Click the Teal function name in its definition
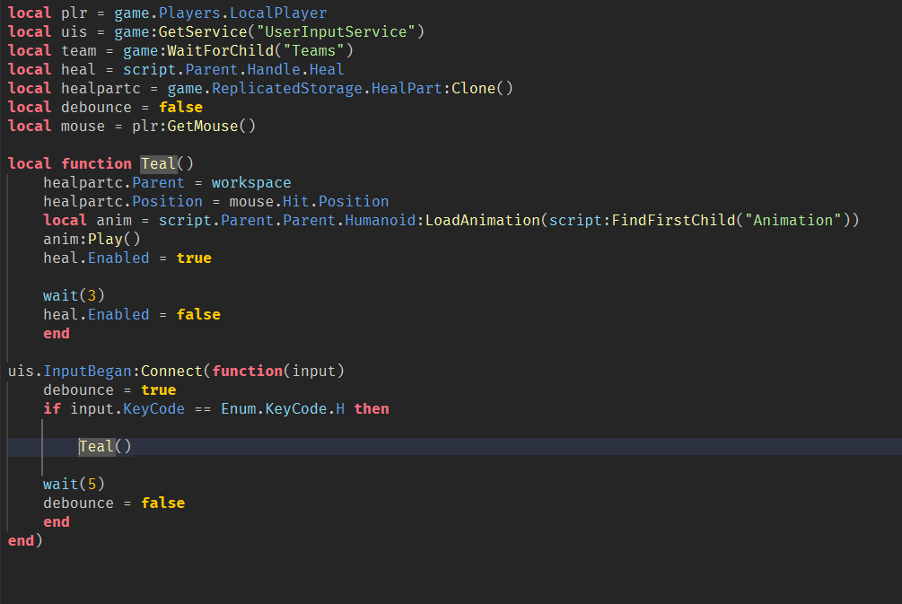Viewport: 902px width, 604px height. point(158,163)
